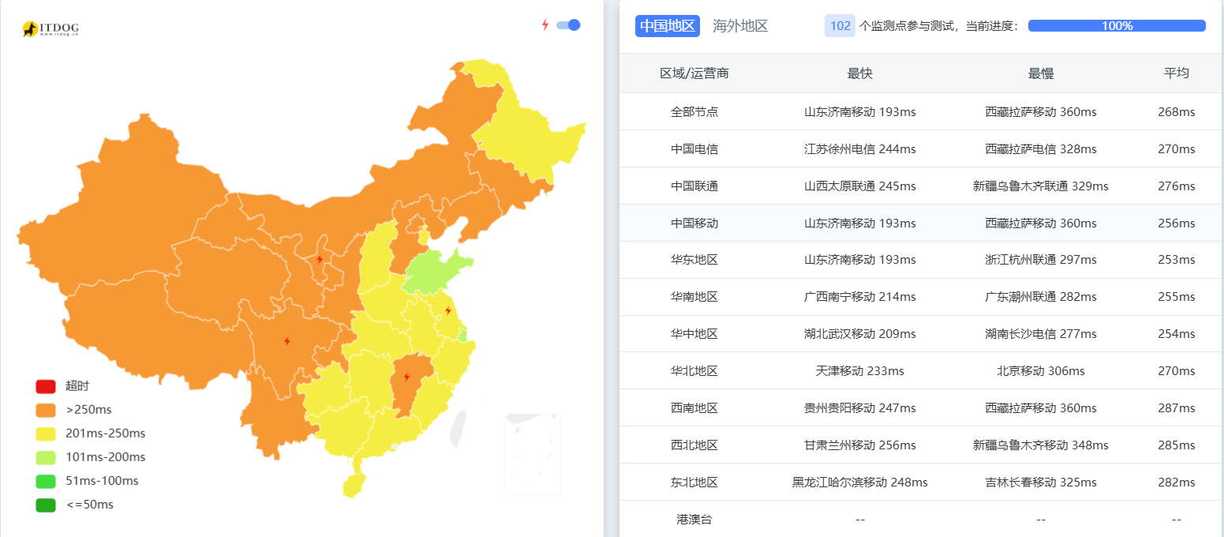Click the red 超时 legend swatch

coord(46,386)
